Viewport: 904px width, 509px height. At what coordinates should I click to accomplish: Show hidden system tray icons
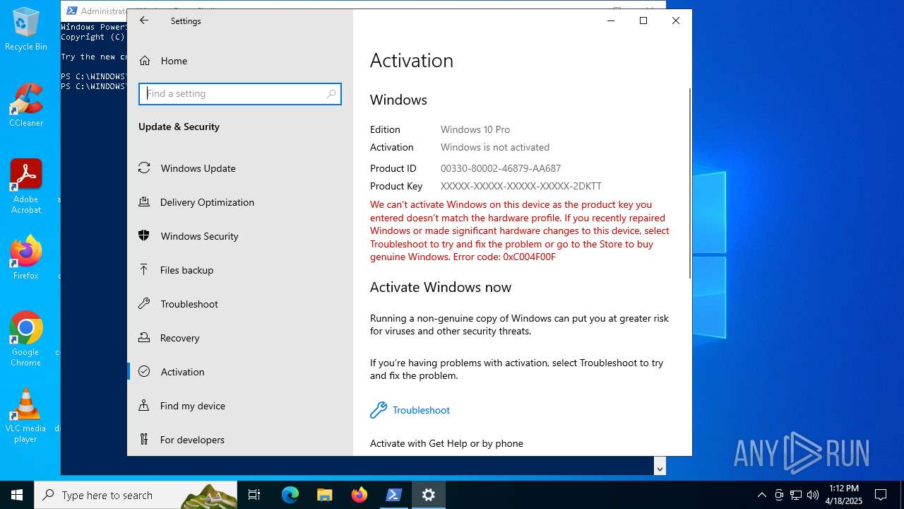pos(761,495)
